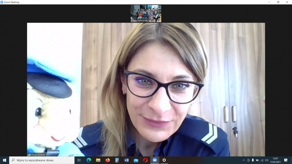
Task: Open File Explorer from the taskbar
Action: tap(98, 160)
